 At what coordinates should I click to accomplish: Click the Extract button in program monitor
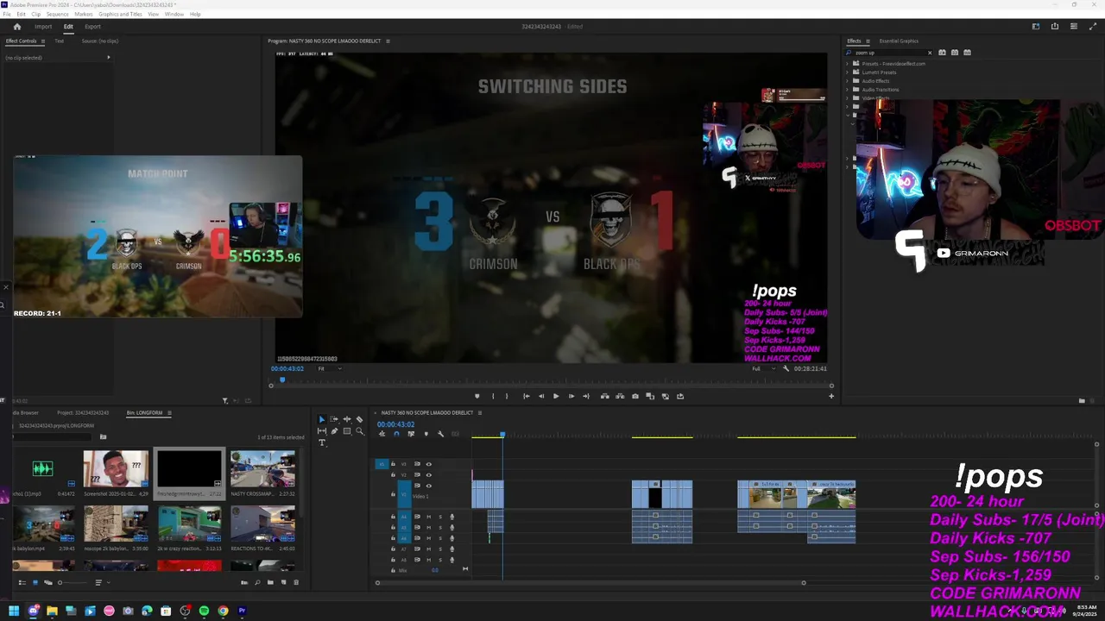(620, 396)
